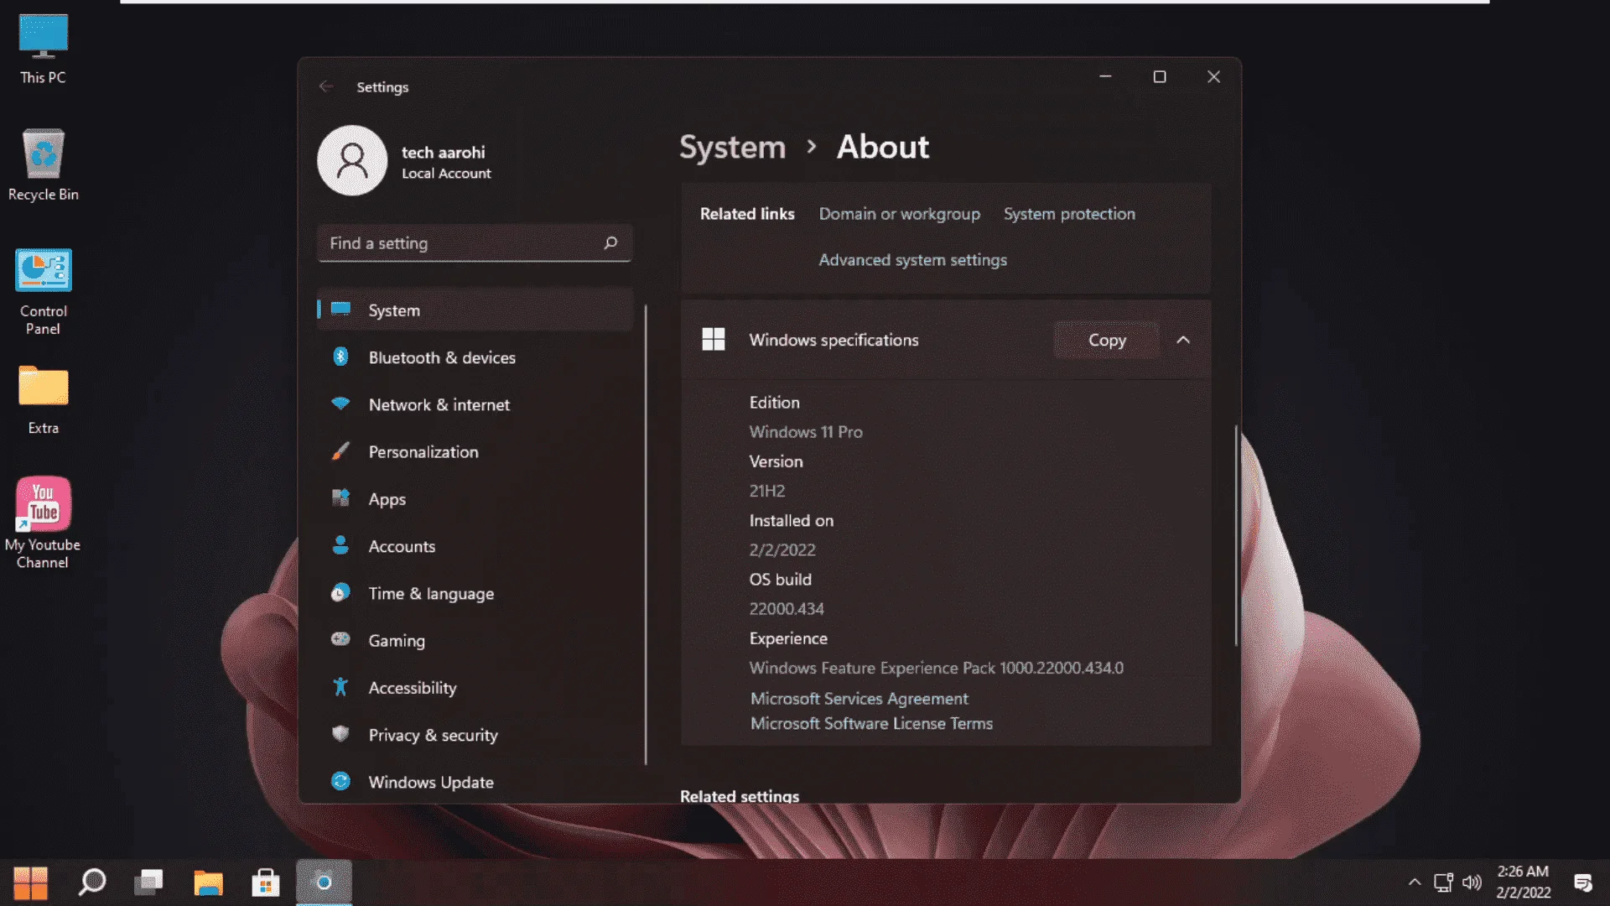Open the Extra folder on desktop

point(43,400)
